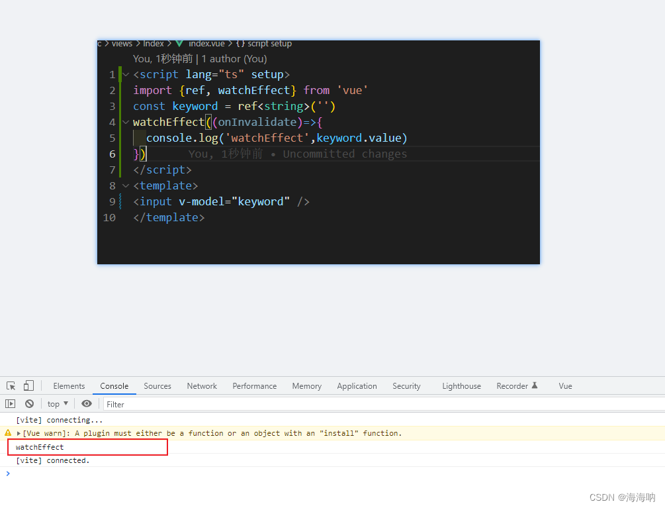The image size is (665, 508).
Task: Click the '[vite] connecting...' log line
Action: [x=60, y=420]
